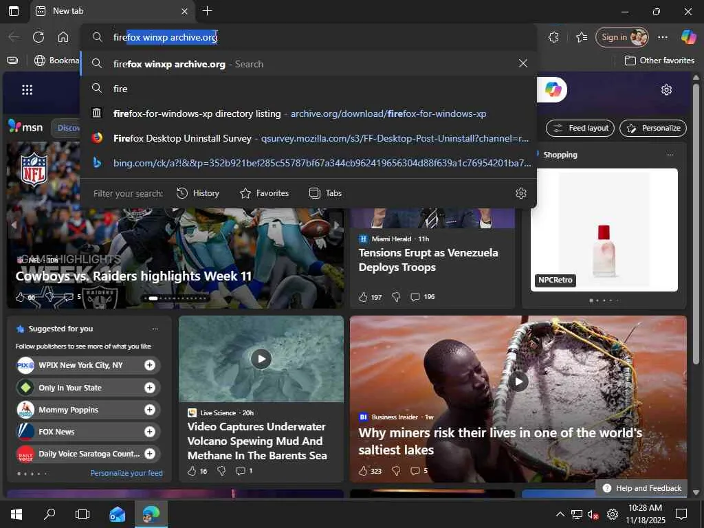Play the miners salt lake video
The height and width of the screenshot is (528, 704).
click(518, 381)
